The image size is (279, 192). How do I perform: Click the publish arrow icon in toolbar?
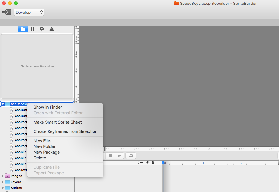[x=7, y=12]
